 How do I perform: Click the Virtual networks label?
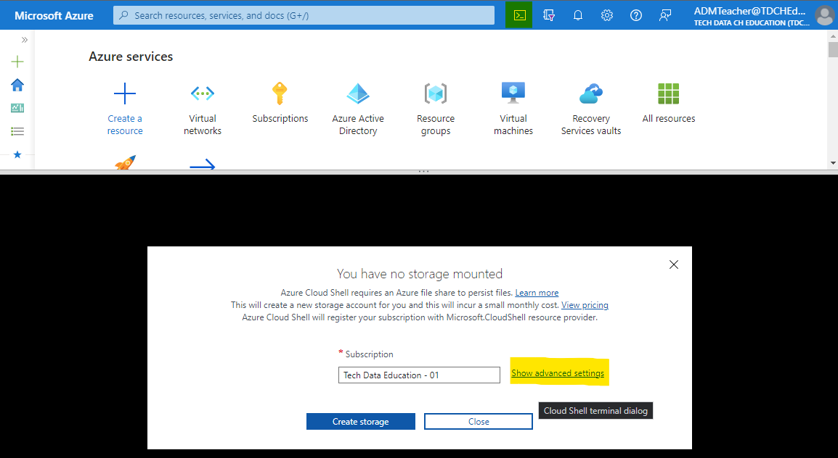203,125
